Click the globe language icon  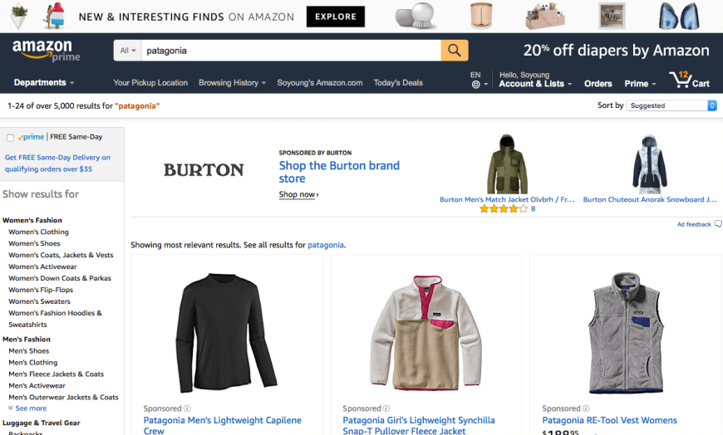click(x=476, y=85)
